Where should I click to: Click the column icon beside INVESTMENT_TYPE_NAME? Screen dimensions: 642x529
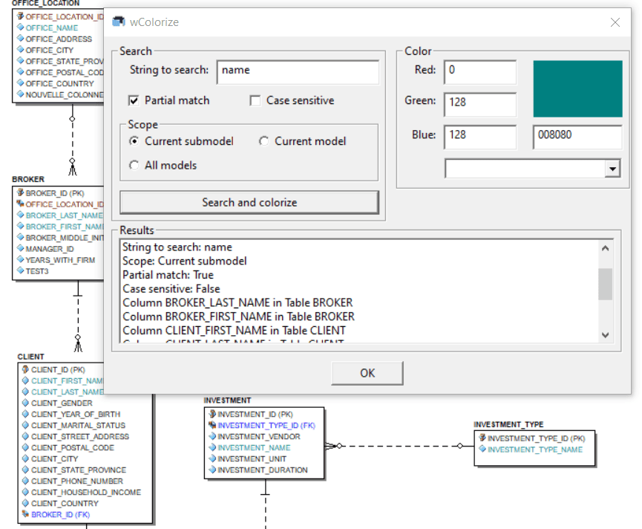point(482,449)
